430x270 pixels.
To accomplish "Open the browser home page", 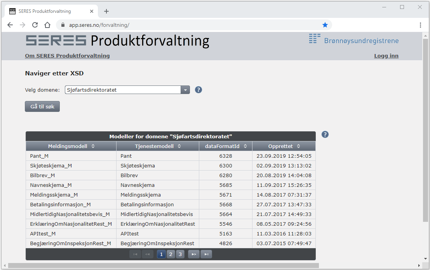I will click(47, 25).
